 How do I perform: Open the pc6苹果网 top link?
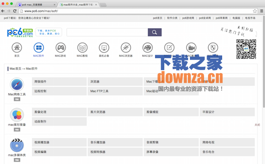click(222, 18)
